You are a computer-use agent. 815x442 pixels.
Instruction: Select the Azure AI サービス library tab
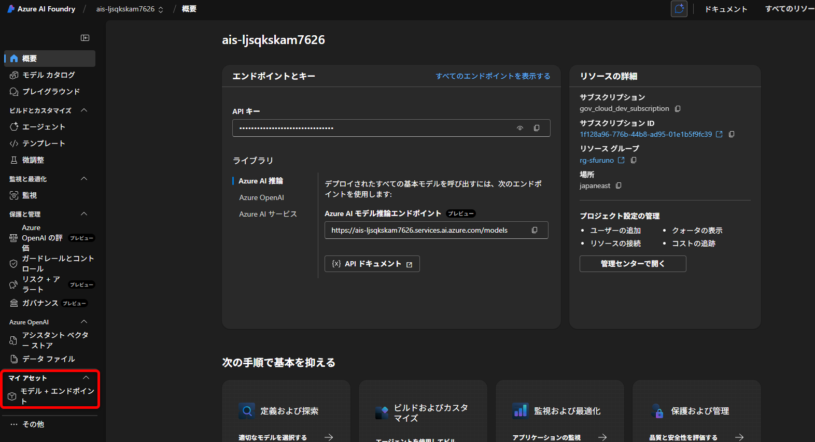pos(268,214)
